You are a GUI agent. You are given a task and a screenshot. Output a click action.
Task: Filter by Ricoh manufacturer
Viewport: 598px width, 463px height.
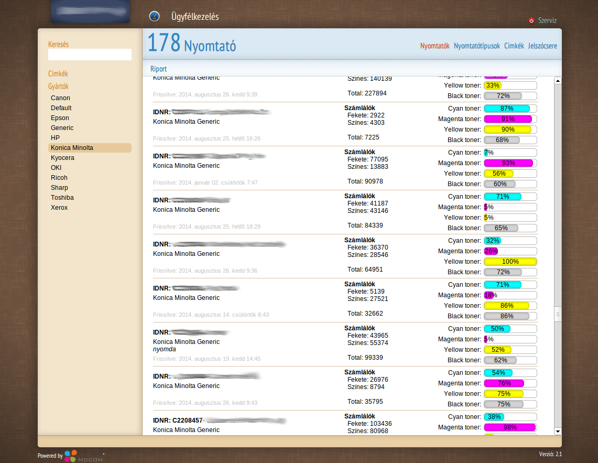(59, 177)
